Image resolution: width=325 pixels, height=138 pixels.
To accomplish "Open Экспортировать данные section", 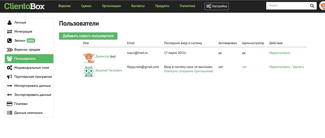I will [29, 95].
